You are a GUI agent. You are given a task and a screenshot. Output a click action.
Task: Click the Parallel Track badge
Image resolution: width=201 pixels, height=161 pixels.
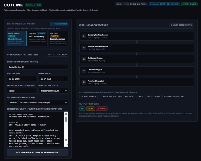(x=34, y=5)
